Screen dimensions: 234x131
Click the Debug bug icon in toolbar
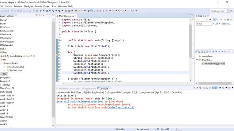[x=41, y=11]
